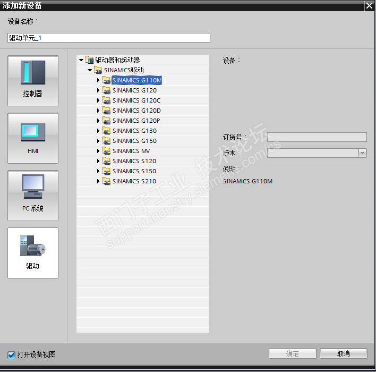Expand the SINAMICS G130 node
This screenshot has width=376, height=372.
(x=98, y=131)
